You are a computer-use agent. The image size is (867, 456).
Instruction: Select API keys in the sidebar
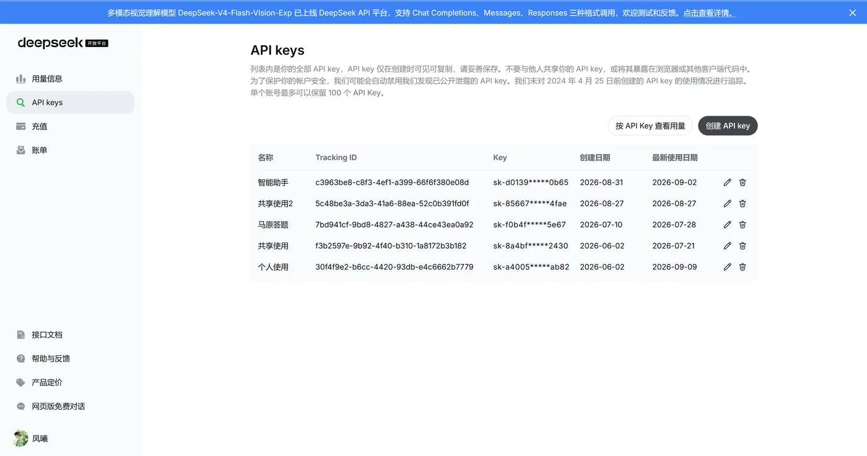coord(70,103)
